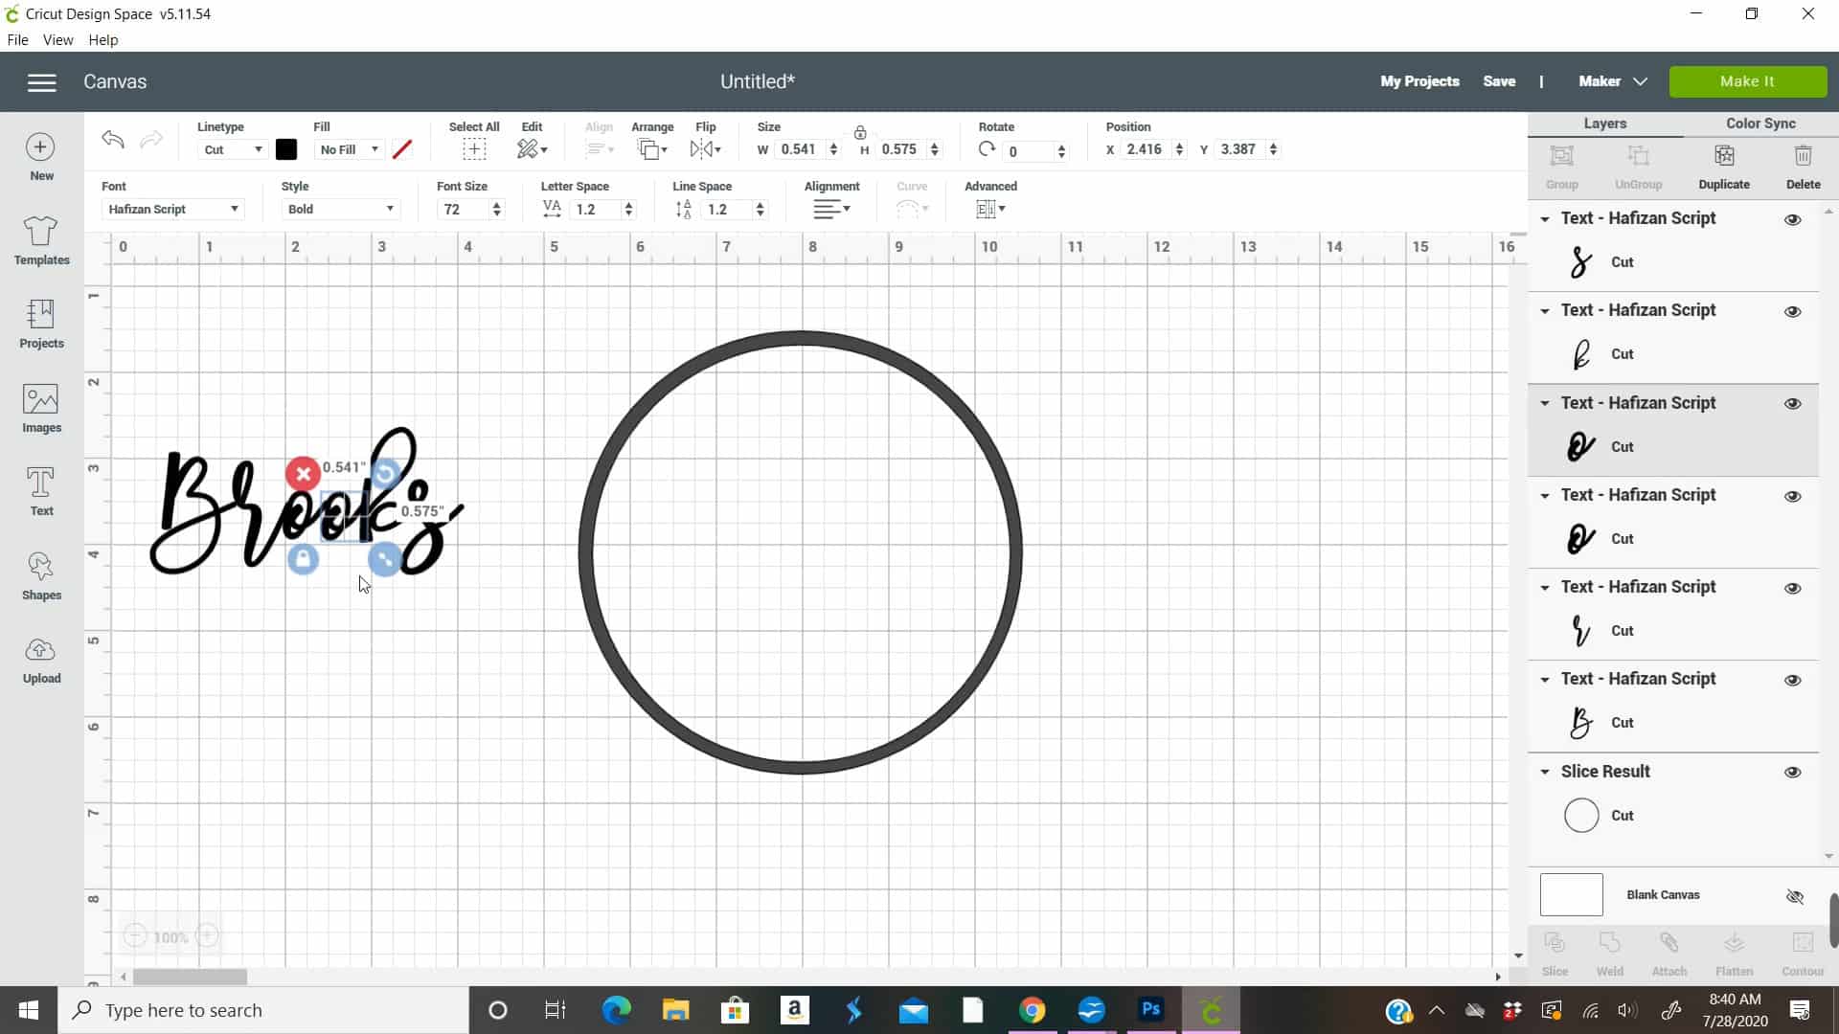This screenshot has height=1034, width=1839.
Task: Hide the fourth Hafizan Script layer
Action: pos(1793,497)
